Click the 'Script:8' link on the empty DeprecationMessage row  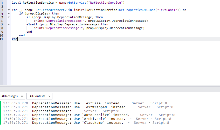(x=111, y=111)
